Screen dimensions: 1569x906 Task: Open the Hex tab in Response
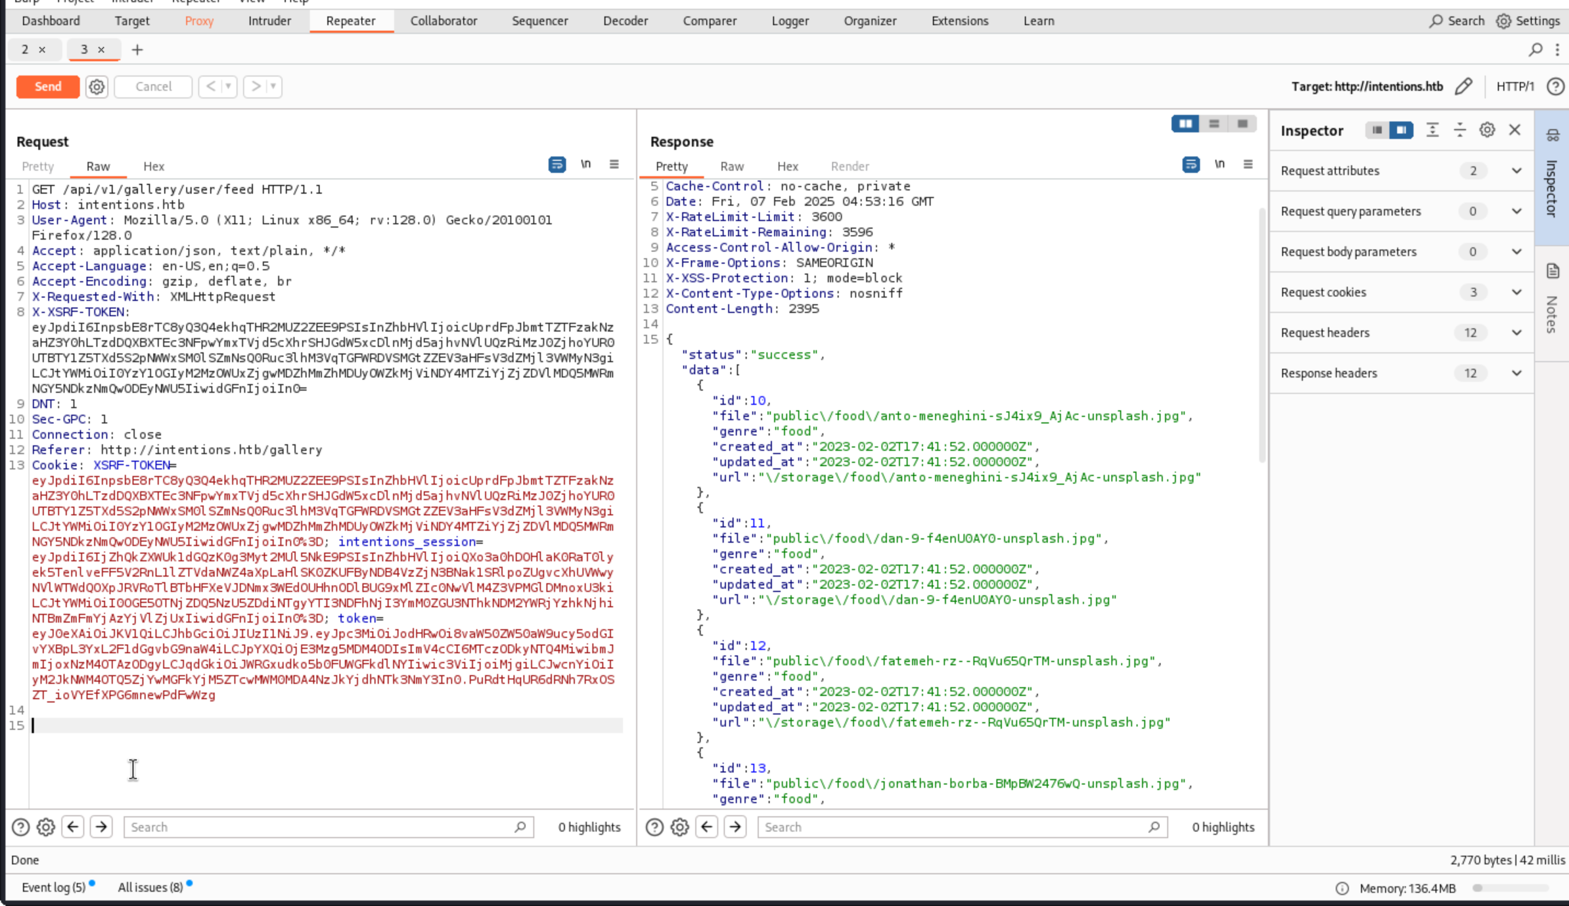pyautogui.click(x=787, y=167)
